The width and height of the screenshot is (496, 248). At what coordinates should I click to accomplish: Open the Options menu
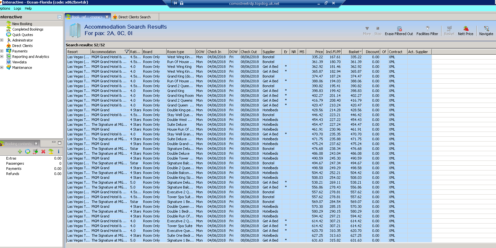tap(5, 8)
